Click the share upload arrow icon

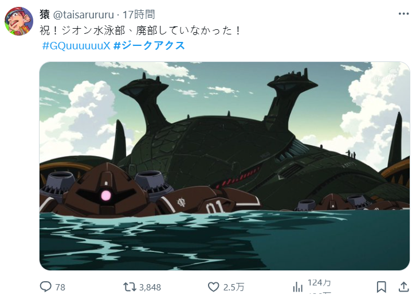[x=403, y=287]
